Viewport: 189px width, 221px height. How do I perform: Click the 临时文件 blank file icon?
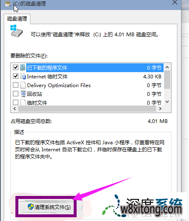(x=23, y=102)
